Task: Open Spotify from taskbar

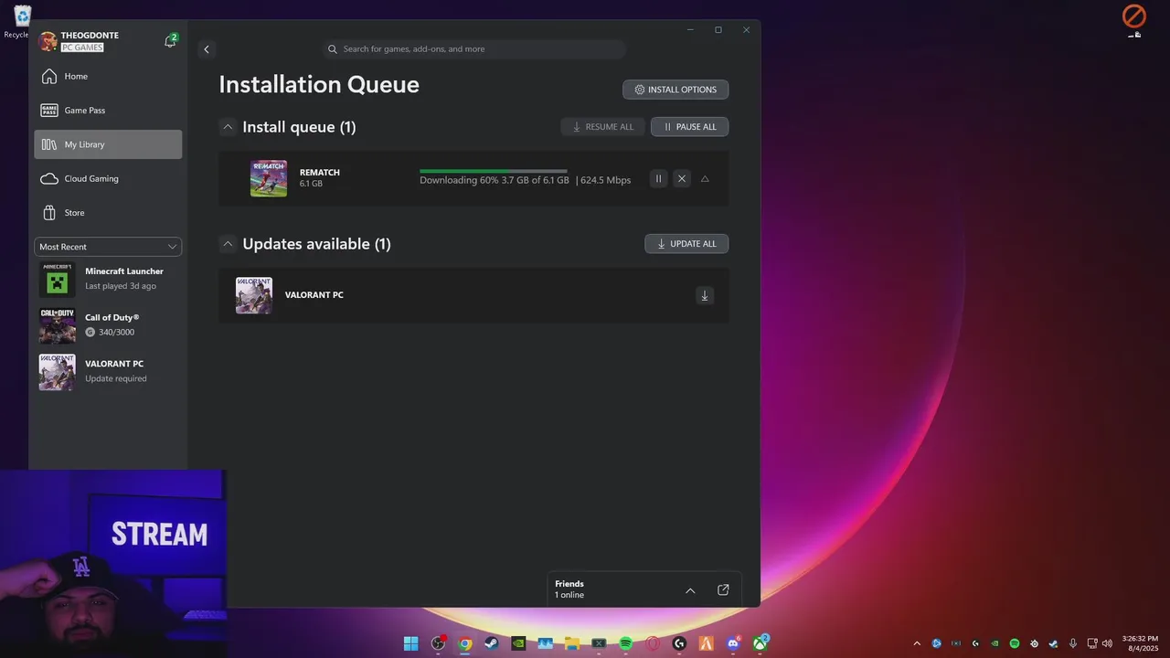Action: [x=626, y=643]
